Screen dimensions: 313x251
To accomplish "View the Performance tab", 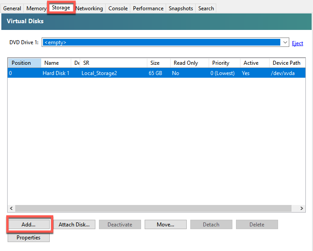I will 148,8.
